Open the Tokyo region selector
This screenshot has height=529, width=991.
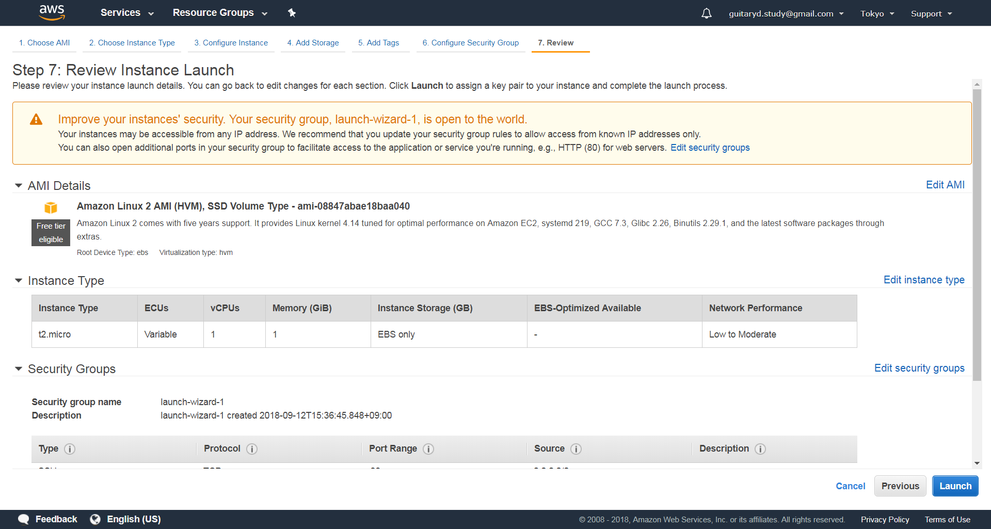[877, 14]
